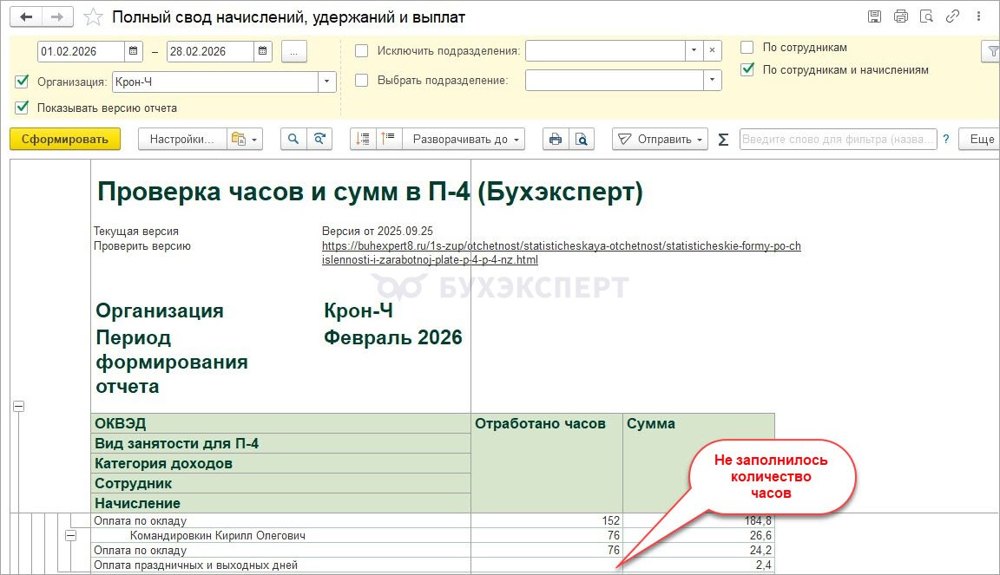Open the Отправить menu

click(x=660, y=140)
